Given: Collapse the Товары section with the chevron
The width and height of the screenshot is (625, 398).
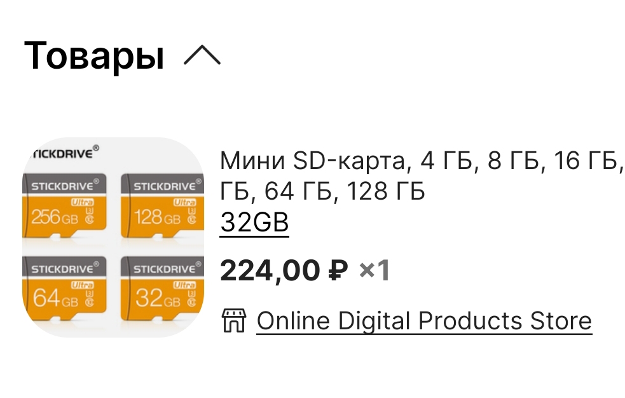Looking at the screenshot, I should [x=202, y=55].
